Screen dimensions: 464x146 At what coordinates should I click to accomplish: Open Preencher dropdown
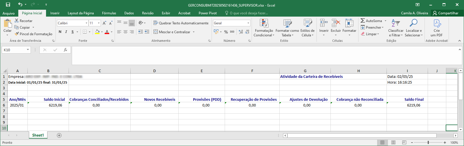pos(372,27)
